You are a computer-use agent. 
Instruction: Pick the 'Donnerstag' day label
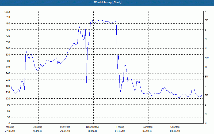click(x=92, y=127)
